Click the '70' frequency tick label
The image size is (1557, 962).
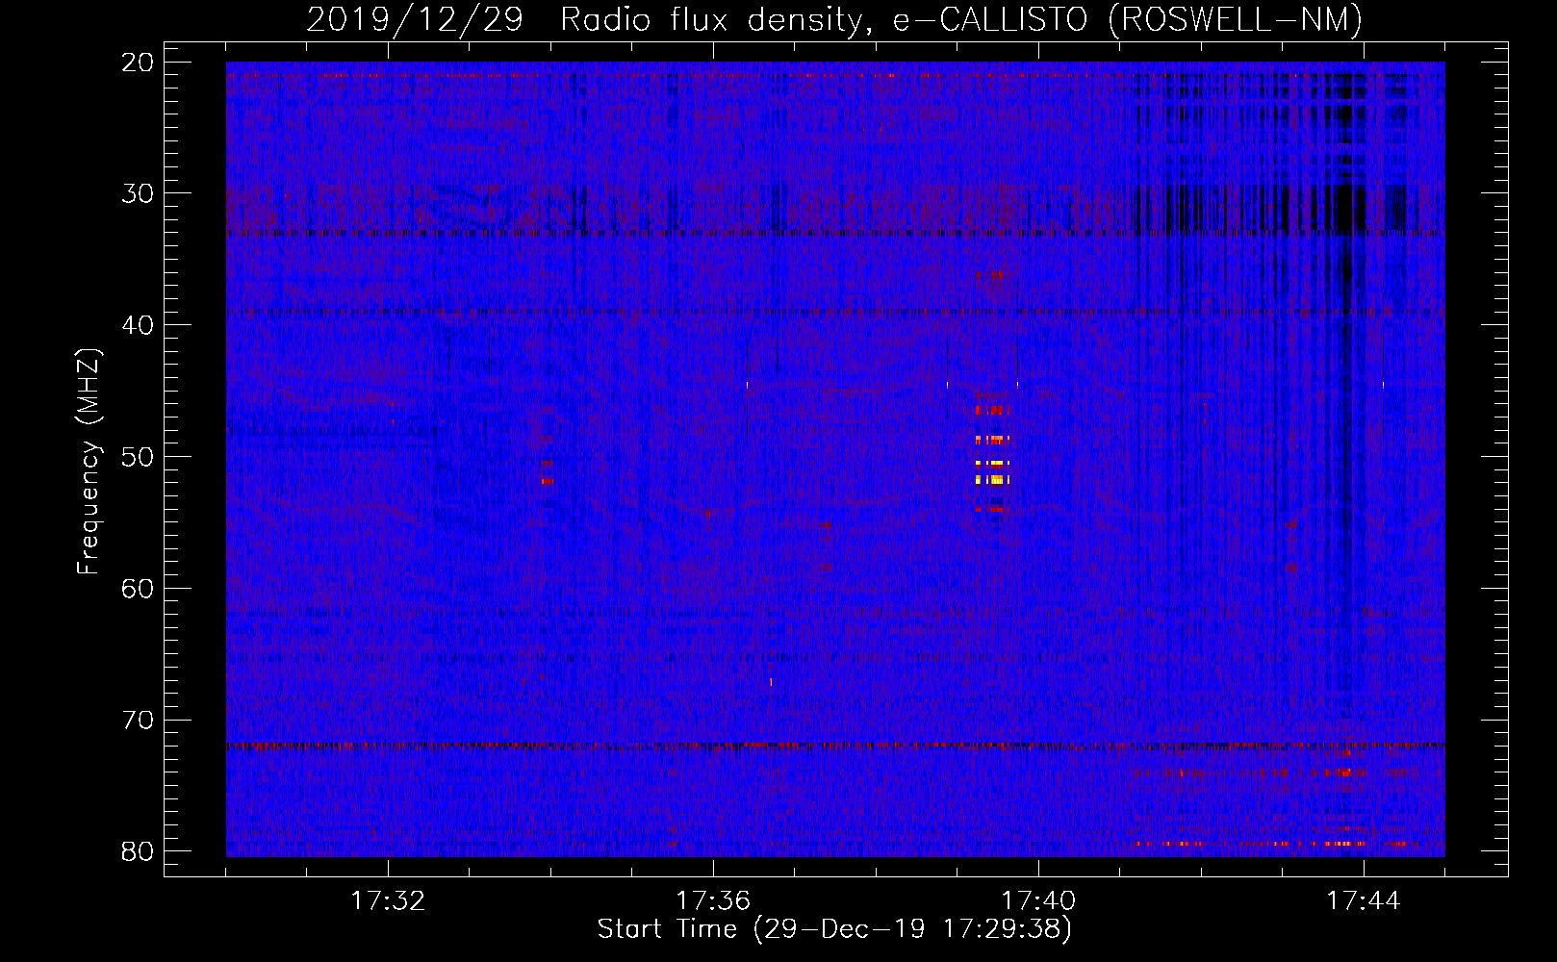click(139, 720)
